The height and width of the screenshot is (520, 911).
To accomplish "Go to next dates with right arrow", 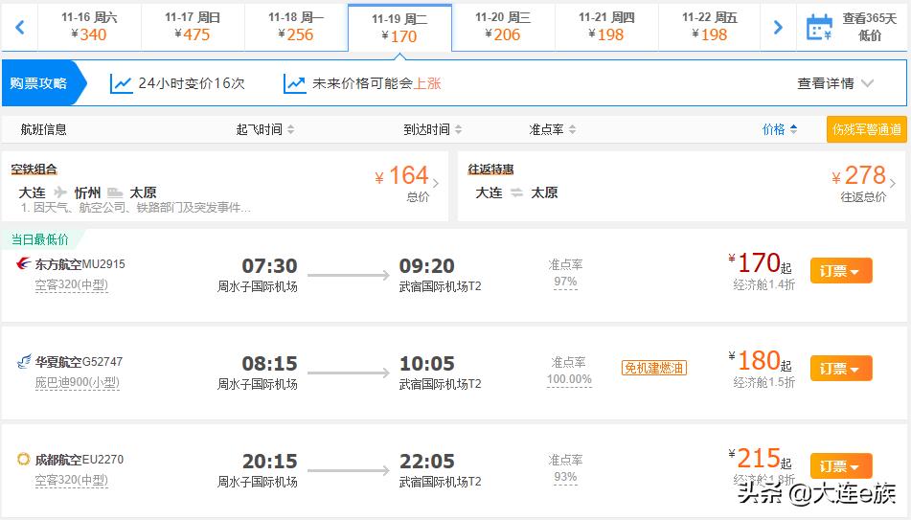I will tap(778, 27).
